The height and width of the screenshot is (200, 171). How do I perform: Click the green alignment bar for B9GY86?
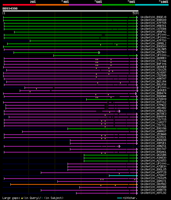[x=102, y=129]
